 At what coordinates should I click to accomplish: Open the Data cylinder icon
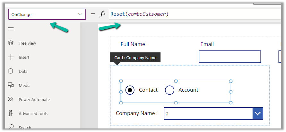(11, 71)
